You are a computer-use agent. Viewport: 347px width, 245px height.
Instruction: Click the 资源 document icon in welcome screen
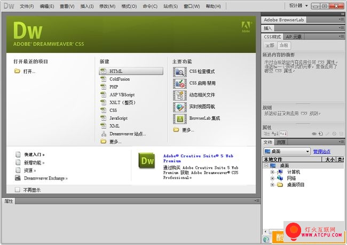click(x=18, y=170)
